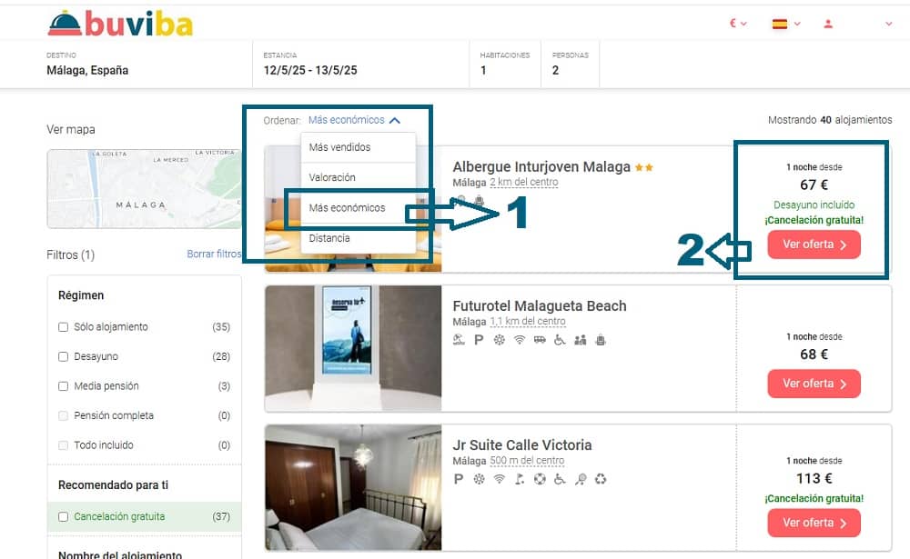910x559 pixels.
Task: Click the golf flag icon for Jr Suite
Action: coord(520,479)
